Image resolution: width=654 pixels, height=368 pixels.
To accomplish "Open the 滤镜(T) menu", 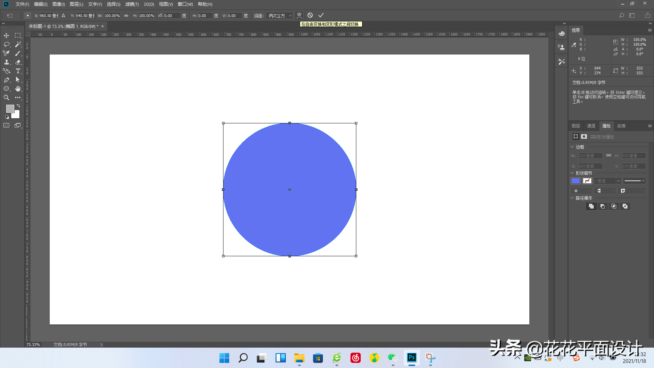I will [x=132, y=4].
